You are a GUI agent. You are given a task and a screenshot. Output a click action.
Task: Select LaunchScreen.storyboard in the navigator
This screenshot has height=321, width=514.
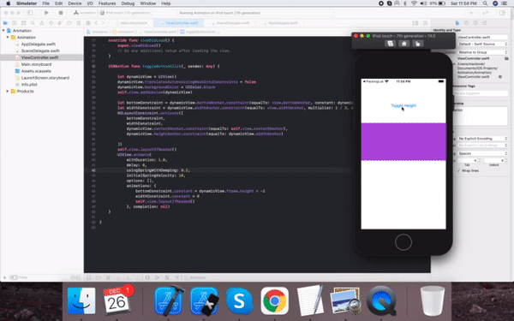tap(45, 78)
